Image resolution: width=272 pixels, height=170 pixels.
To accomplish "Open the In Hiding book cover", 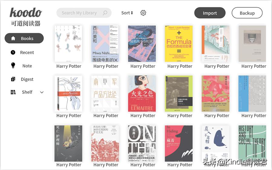I will [179, 143].
